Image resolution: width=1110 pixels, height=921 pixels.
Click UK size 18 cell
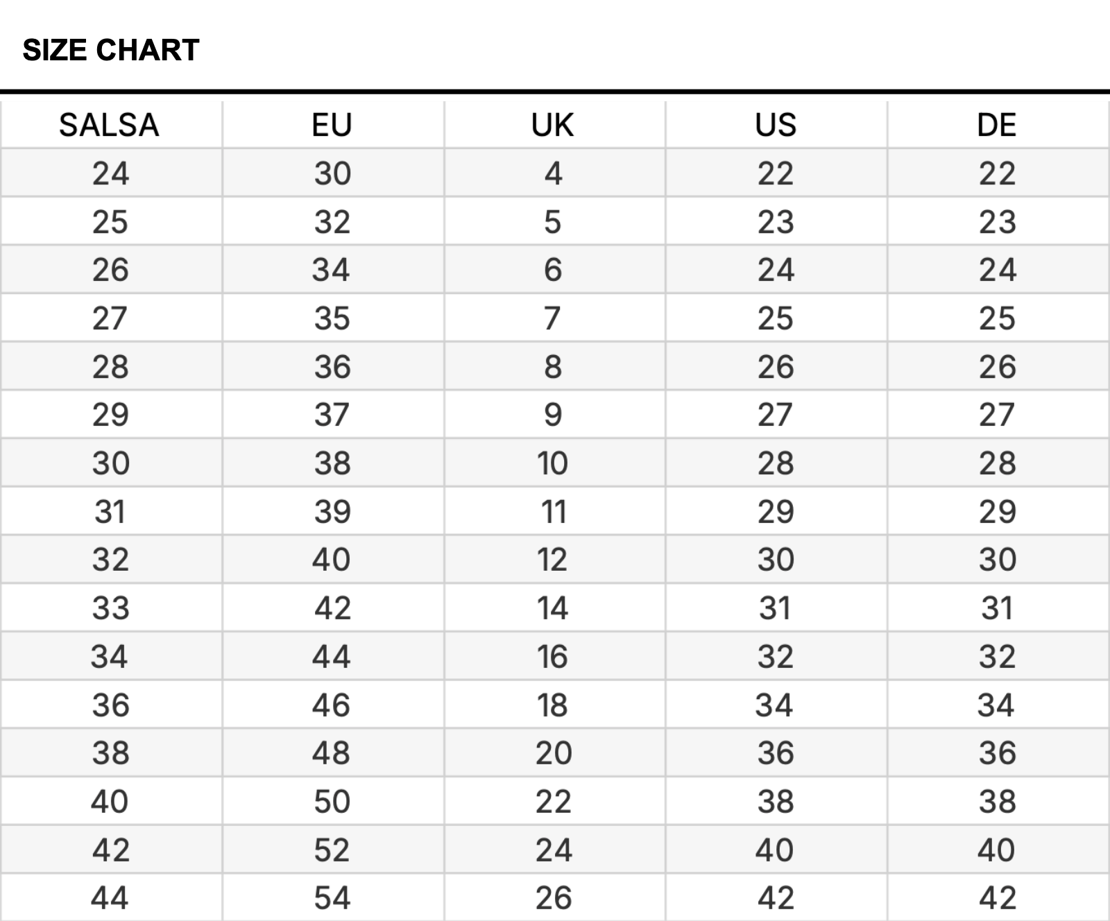[x=553, y=705]
